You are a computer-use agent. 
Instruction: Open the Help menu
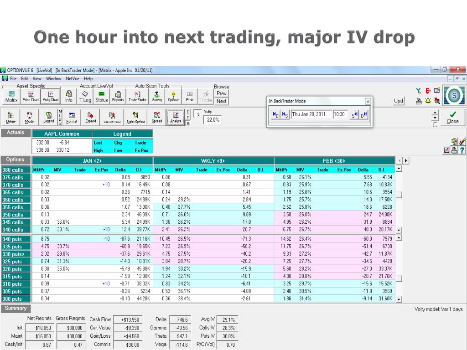(88, 78)
